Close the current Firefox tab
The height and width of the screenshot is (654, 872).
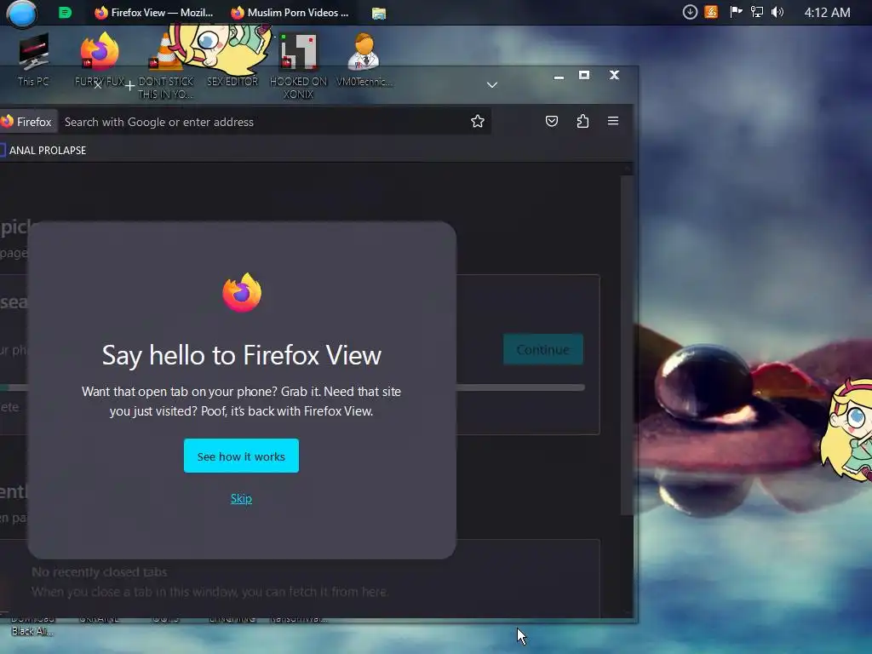[98, 85]
